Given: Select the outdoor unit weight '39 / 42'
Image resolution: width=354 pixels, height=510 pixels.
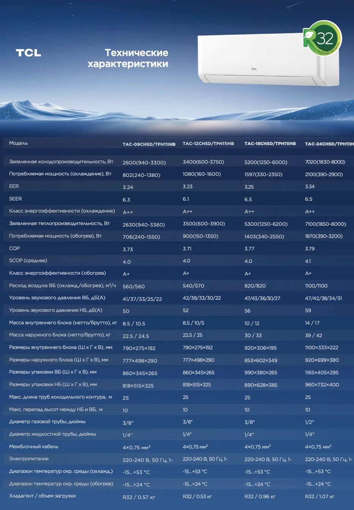Looking at the screenshot, I should (313, 335).
